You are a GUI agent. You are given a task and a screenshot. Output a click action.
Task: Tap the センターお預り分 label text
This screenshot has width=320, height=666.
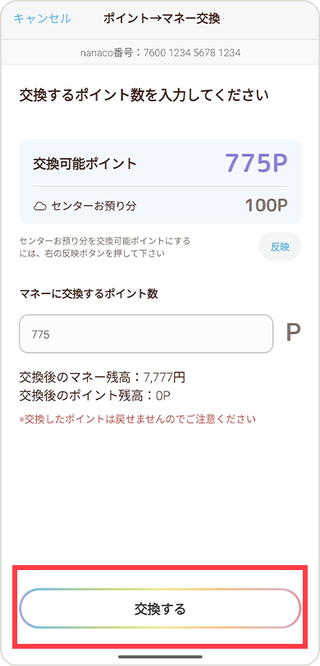click(94, 207)
